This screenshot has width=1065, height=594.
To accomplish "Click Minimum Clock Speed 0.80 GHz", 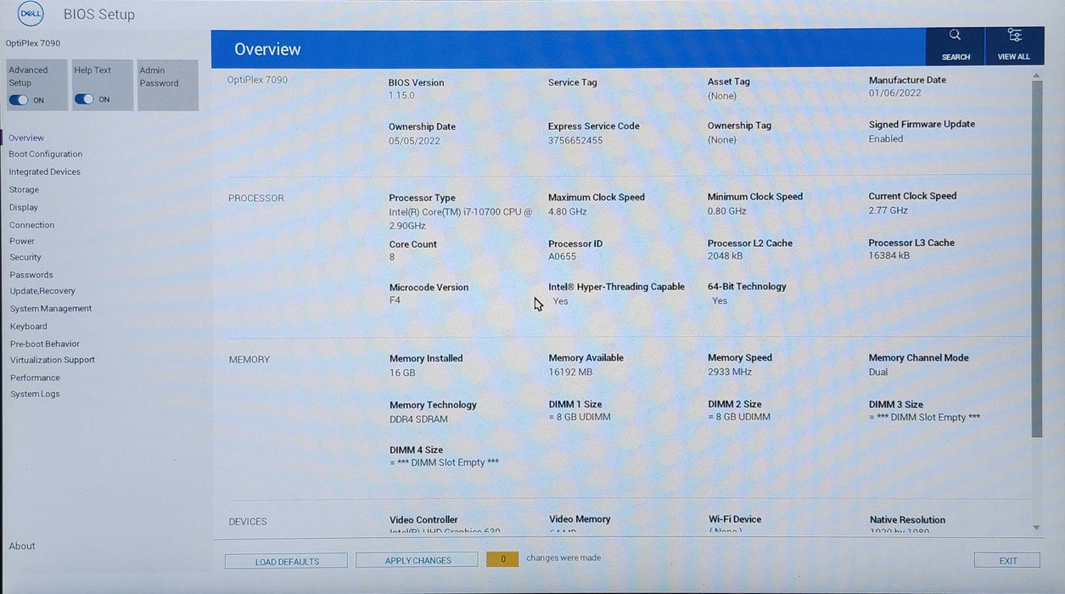I will 727,210.
